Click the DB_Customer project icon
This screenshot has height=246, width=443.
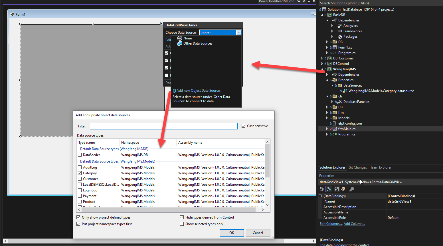[x=329, y=58]
